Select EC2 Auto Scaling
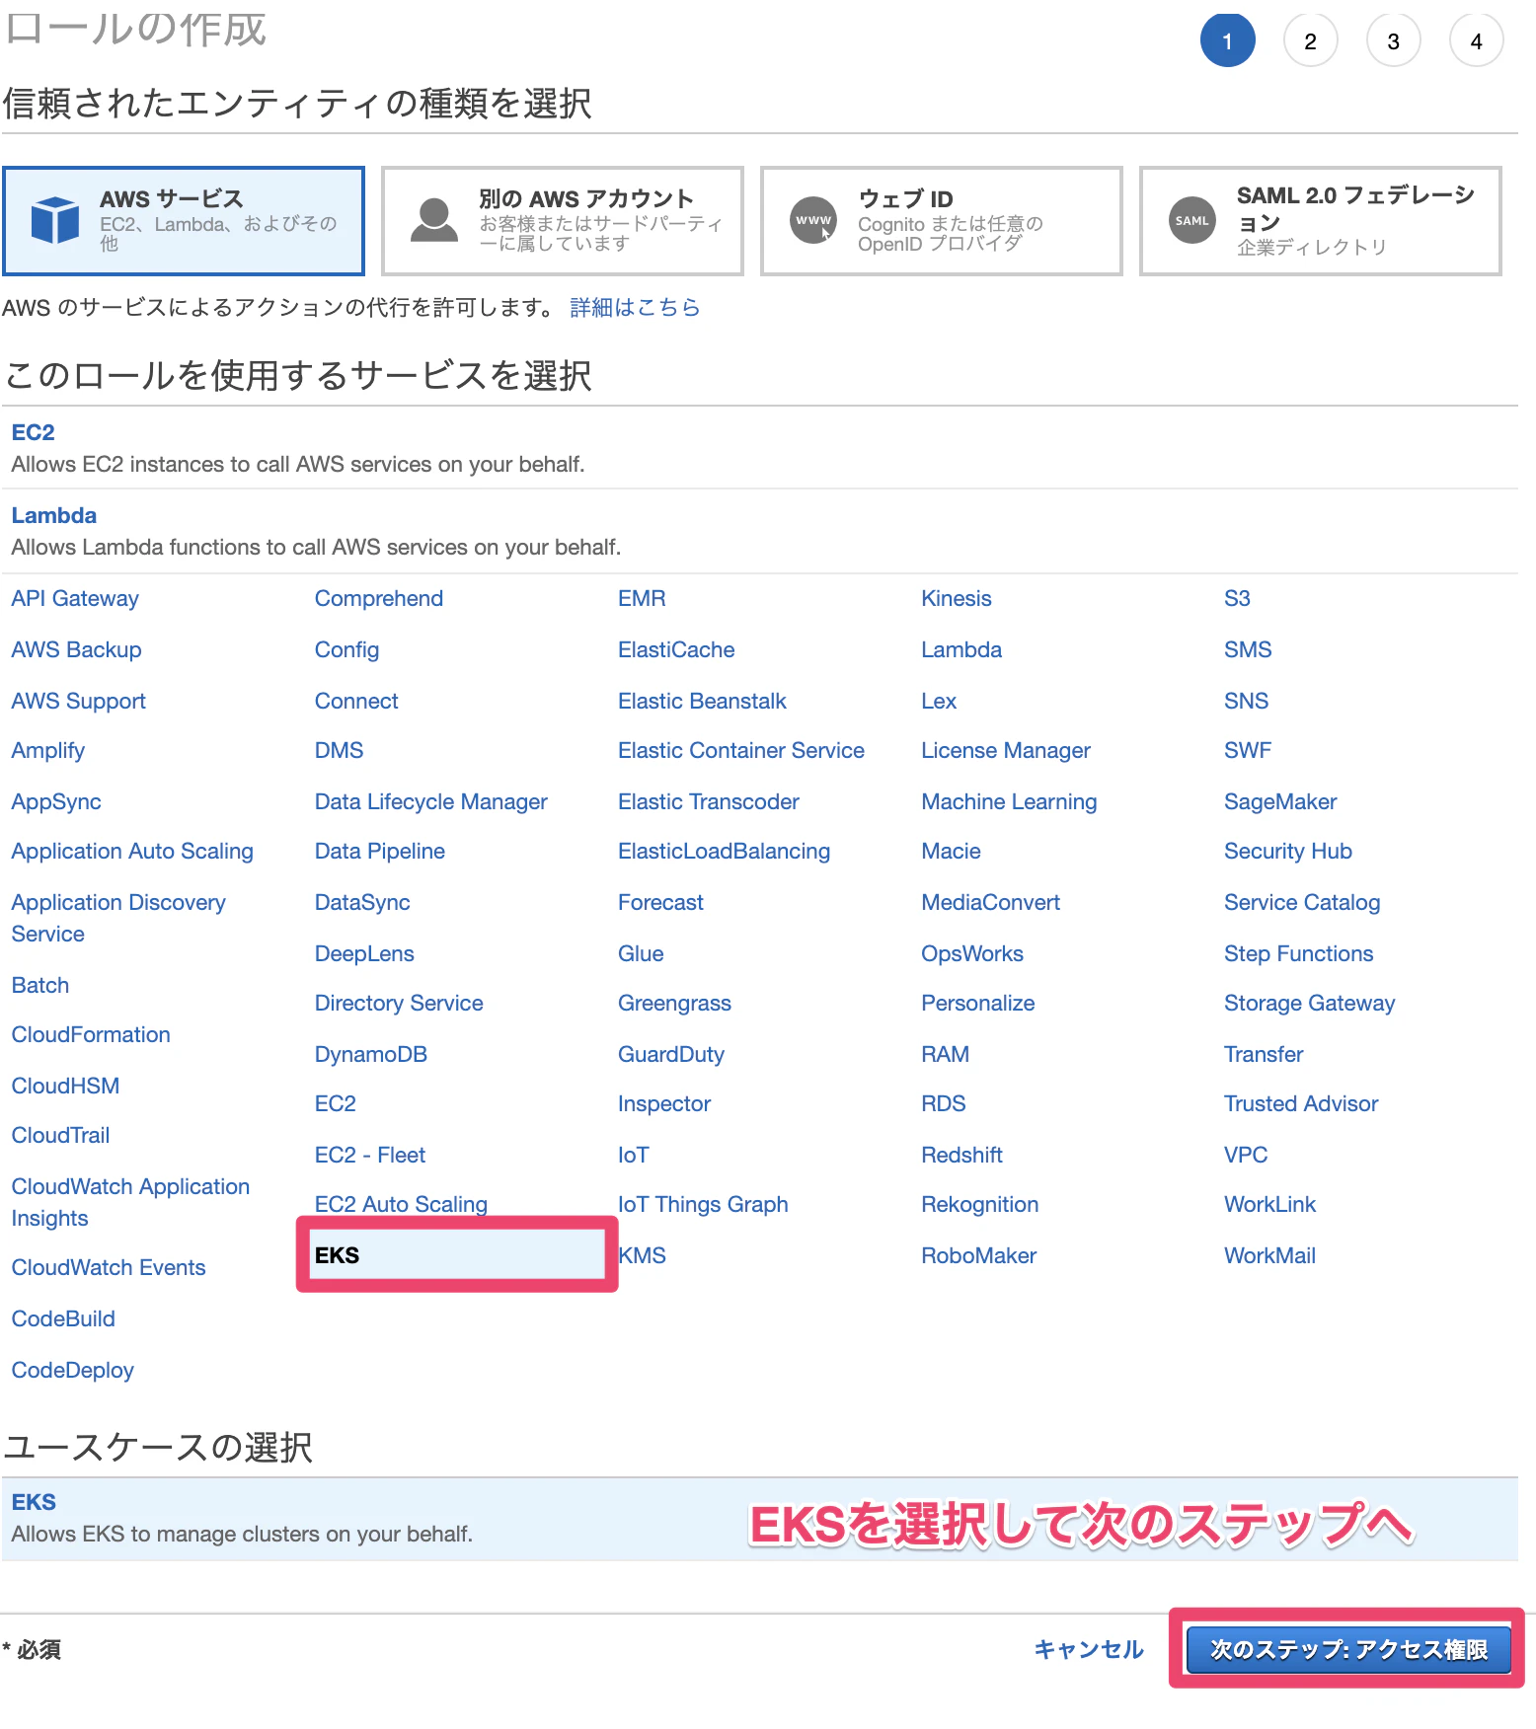 click(x=401, y=1204)
